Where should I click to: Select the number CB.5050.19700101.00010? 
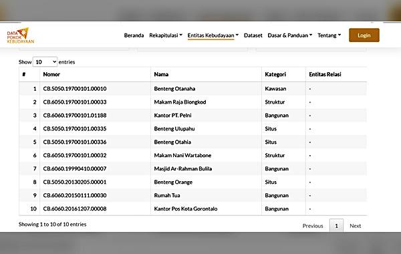click(75, 89)
